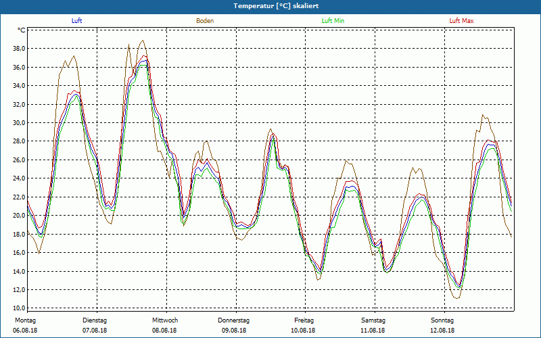Click the 36,0 y-axis value
This screenshot has height=338, width=541.
(20, 67)
